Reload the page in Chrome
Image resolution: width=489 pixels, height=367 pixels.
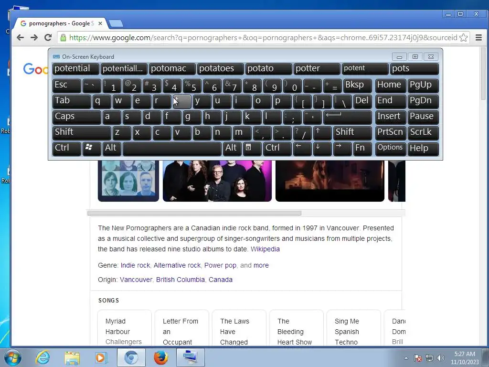click(48, 38)
